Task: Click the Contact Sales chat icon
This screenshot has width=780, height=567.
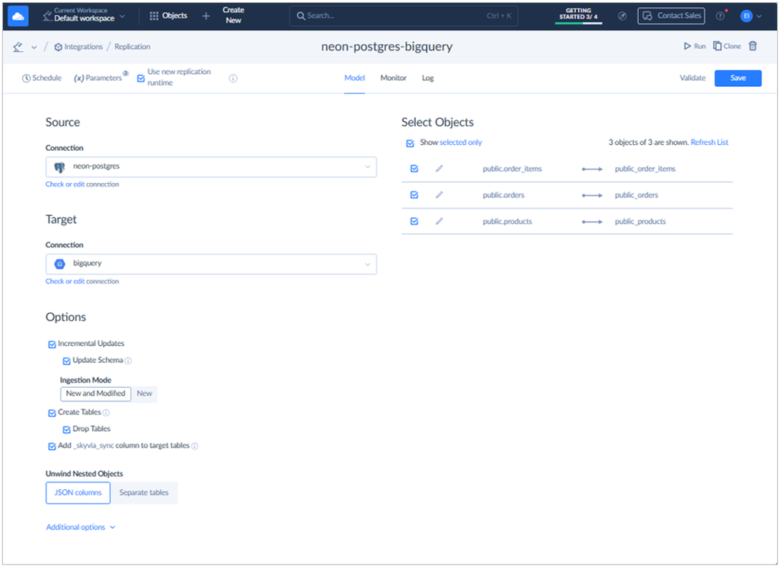Action: (647, 16)
